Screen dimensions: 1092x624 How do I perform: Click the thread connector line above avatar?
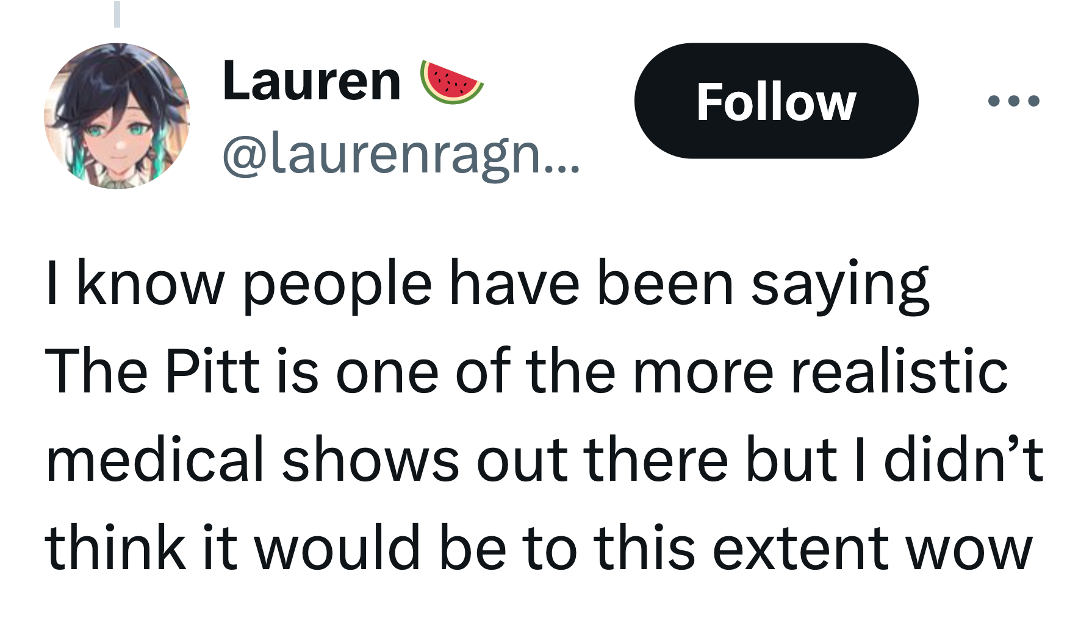(x=117, y=13)
